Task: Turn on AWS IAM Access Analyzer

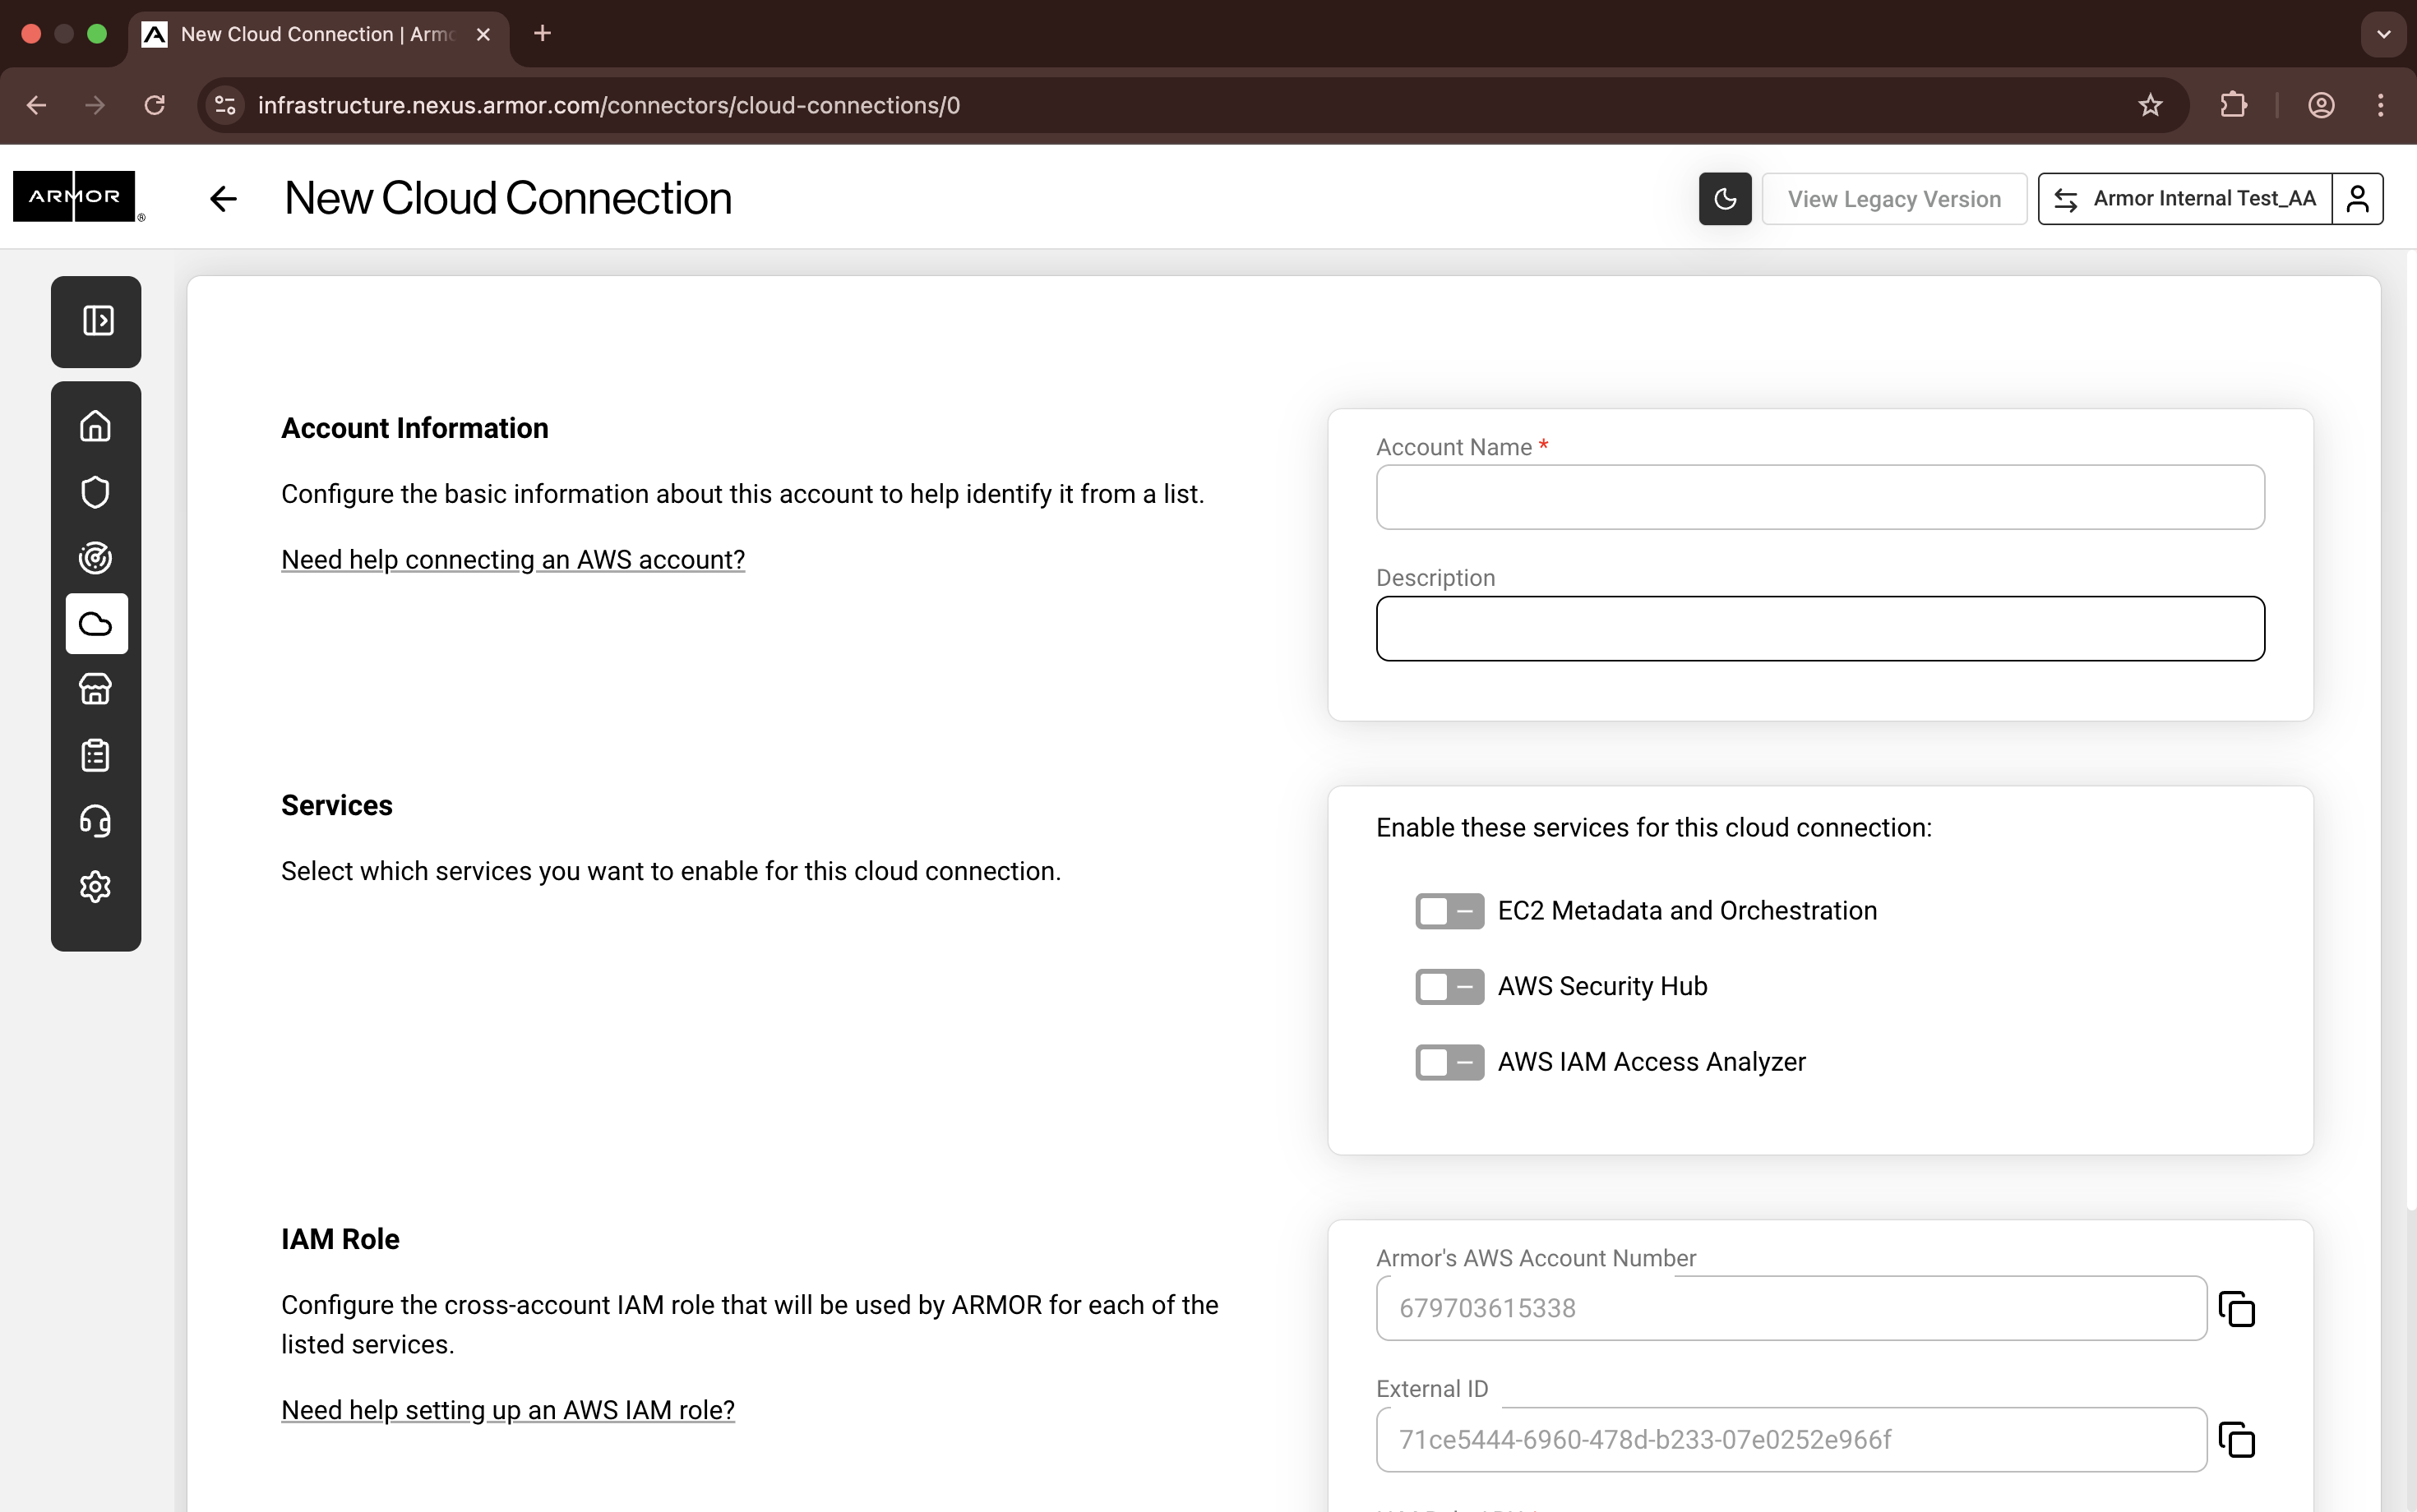Action: click(x=1449, y=1062)
